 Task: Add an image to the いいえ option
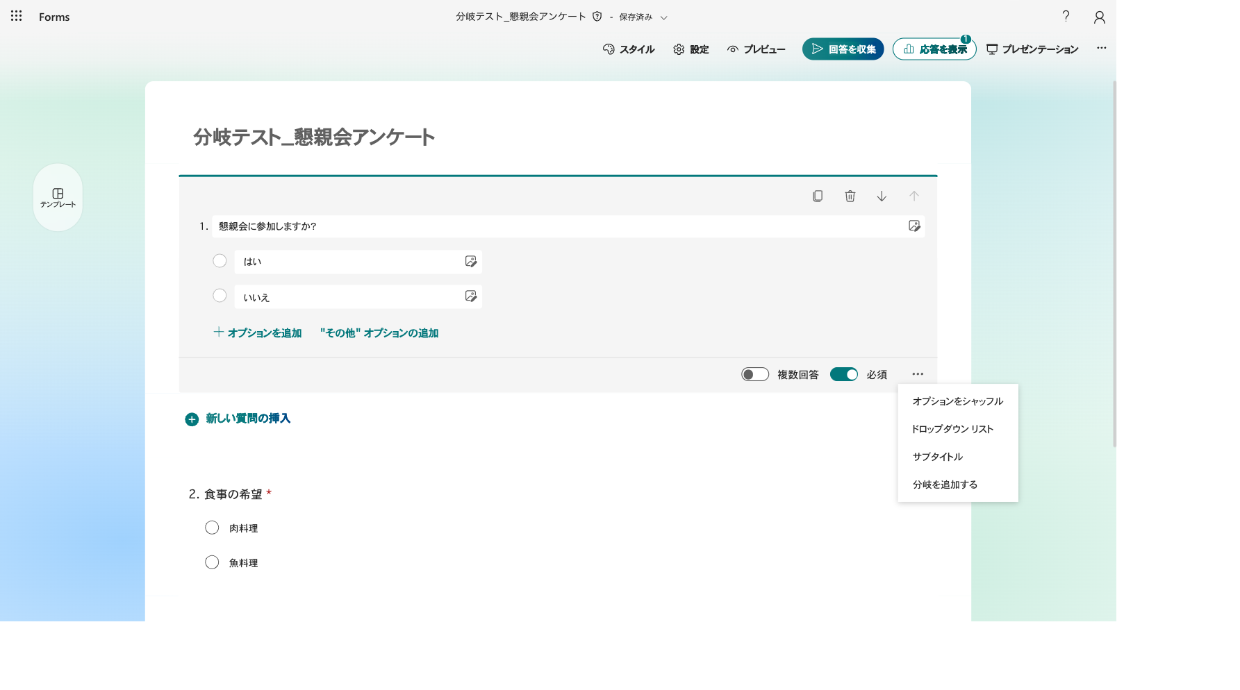[x=470, y=296]
